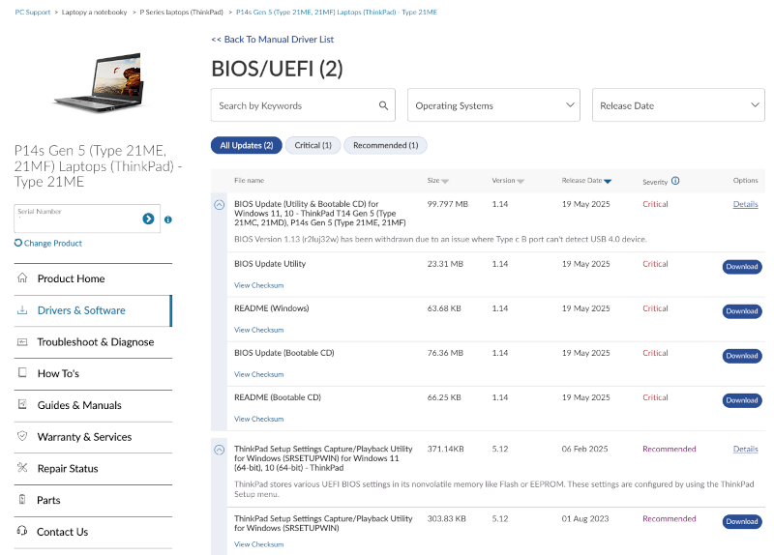The height and width of the screenshot is (555, 774).
Task: Sort by Release Date arrow
Action: click(608, 181)
